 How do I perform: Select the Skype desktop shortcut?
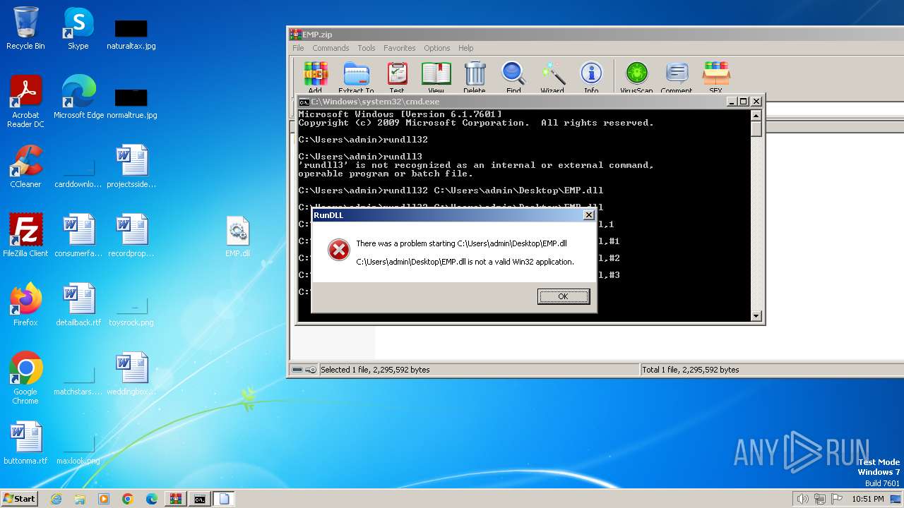click(78, 28)
